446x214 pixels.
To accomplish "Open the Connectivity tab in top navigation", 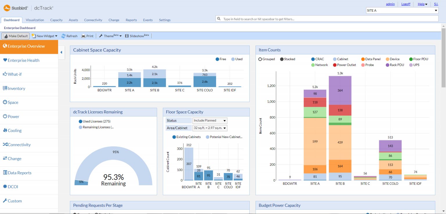I will pos(93,20).
